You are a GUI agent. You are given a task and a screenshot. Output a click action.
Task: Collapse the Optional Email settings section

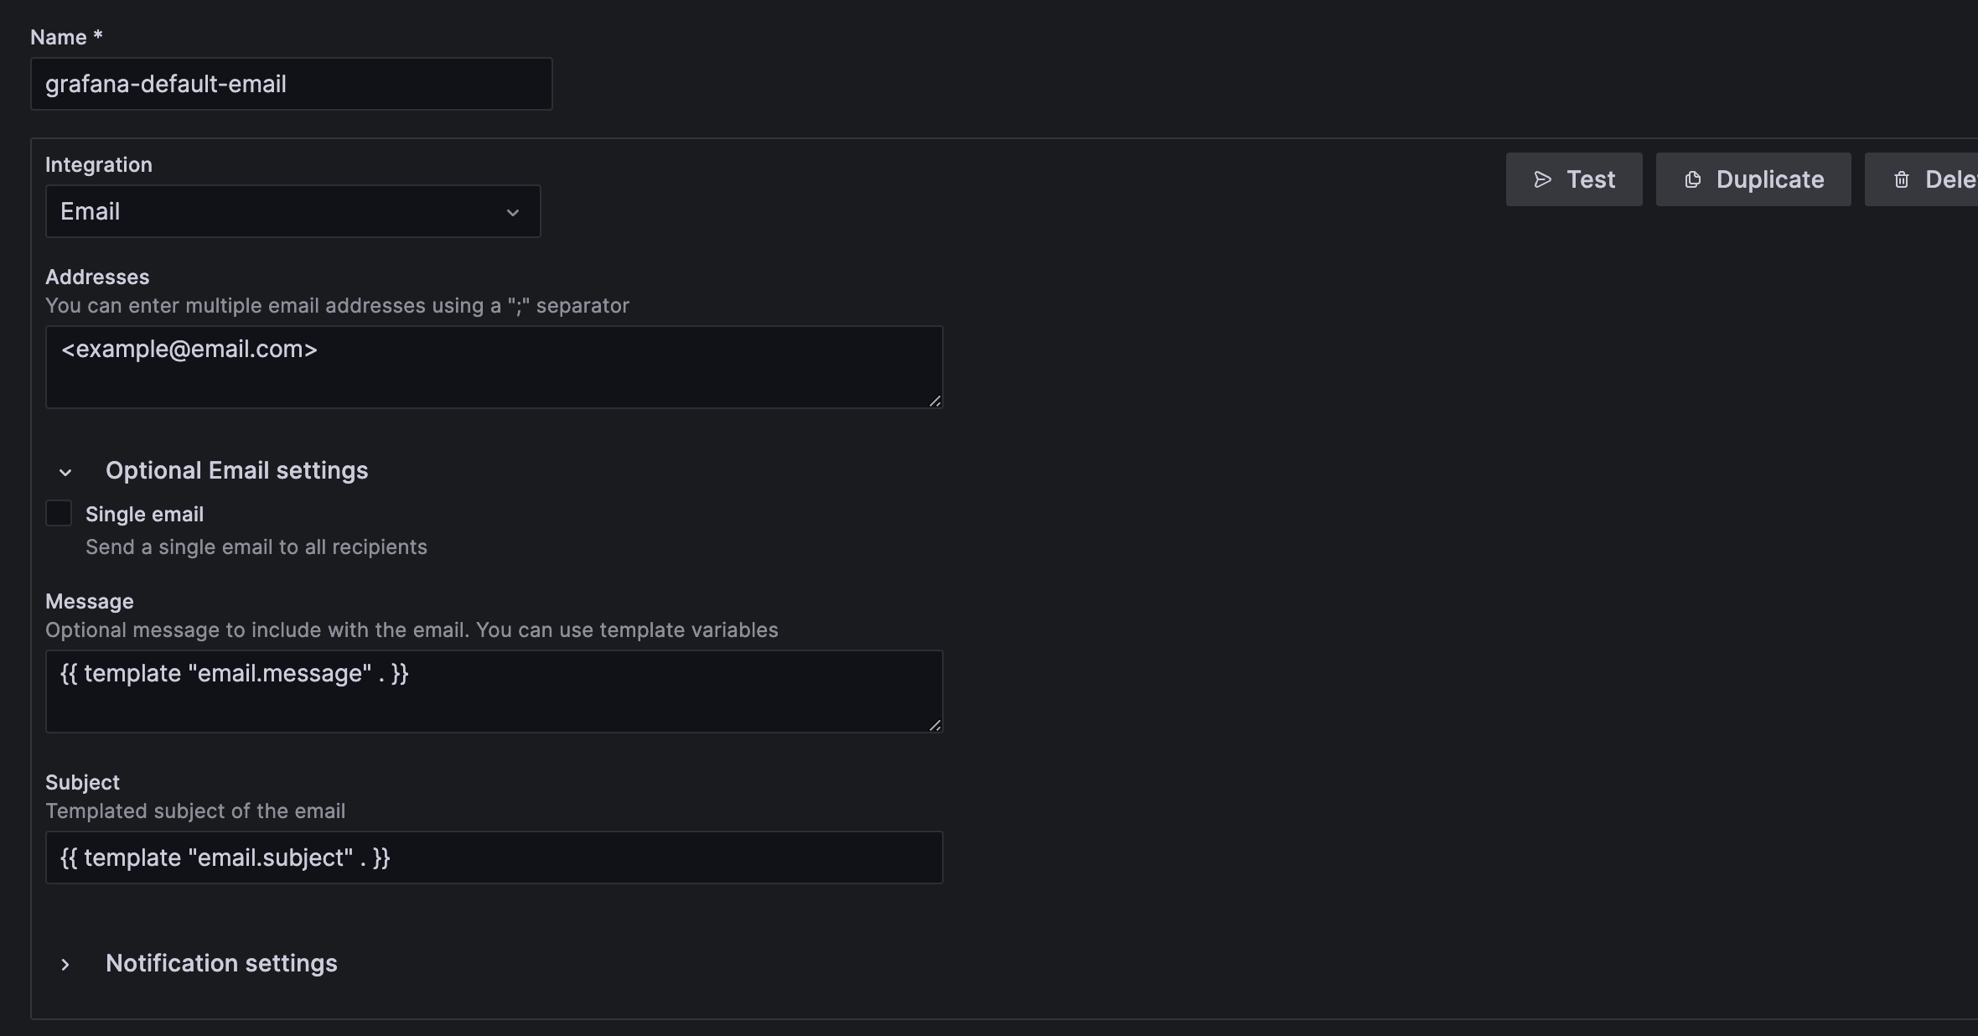coord(237,470)
